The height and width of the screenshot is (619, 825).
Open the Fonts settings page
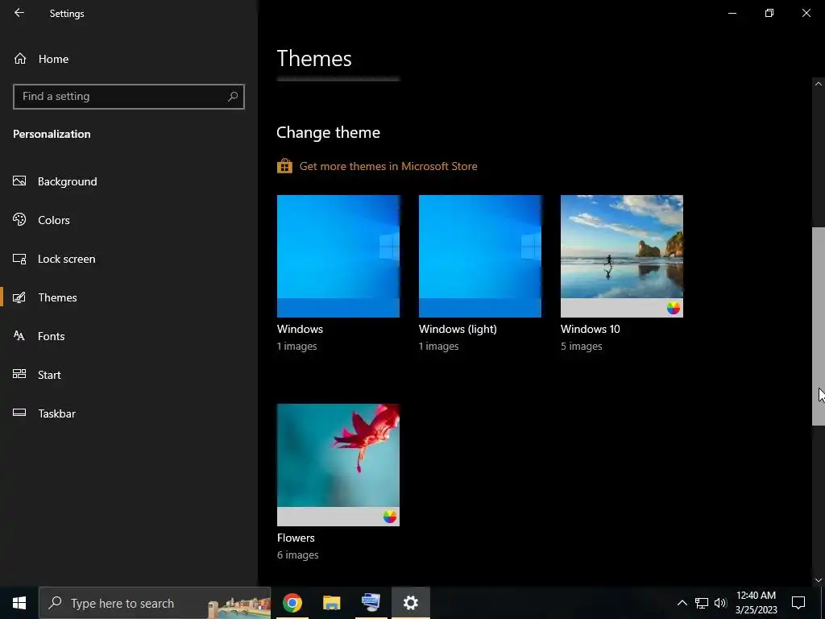129,336
